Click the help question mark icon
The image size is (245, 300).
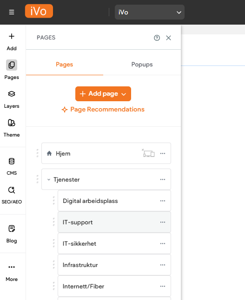click(x=157, y=38)
